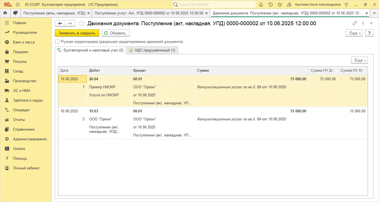379x202 pixels.
Task: Open the 1C main menu logo
Action: click(7, 4)
